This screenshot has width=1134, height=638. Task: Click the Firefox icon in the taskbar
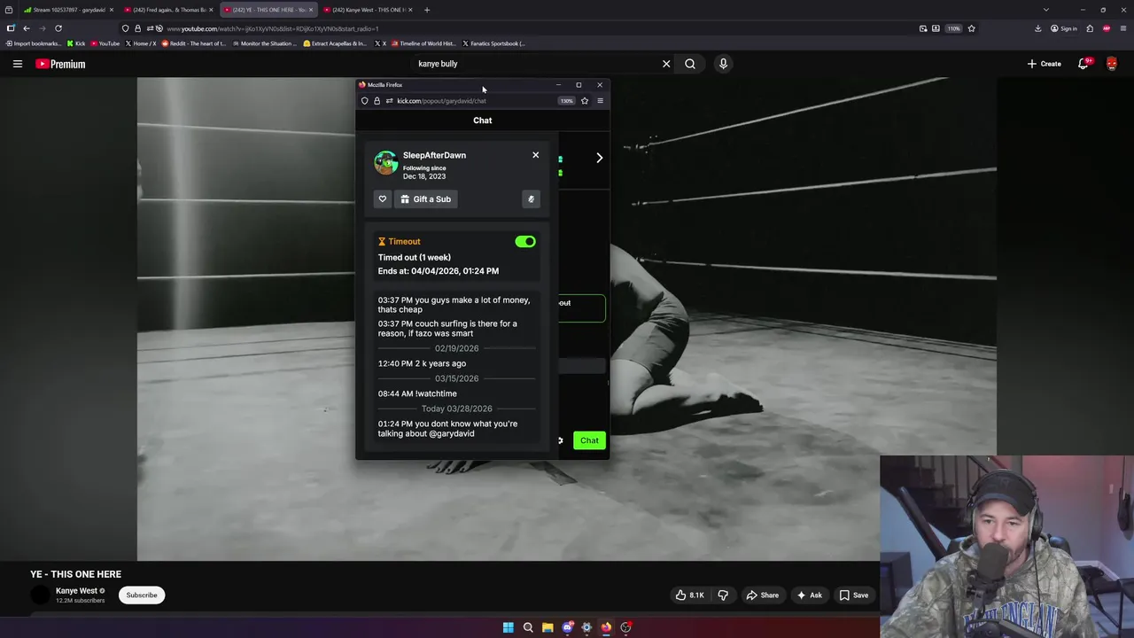(x=606, y=627)
